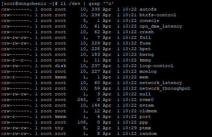The image size is (212, 137).
Task: Click the loop-control filename
Action: tap(156, 66)
